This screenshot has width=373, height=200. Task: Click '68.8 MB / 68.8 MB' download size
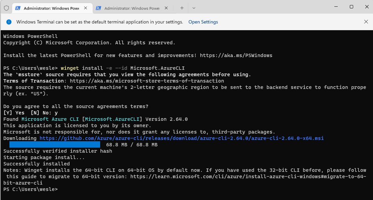[x=132, y=145]
